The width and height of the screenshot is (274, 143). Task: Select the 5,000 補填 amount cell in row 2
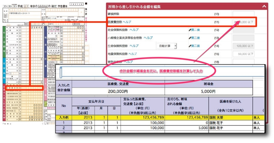coord(187,128)
